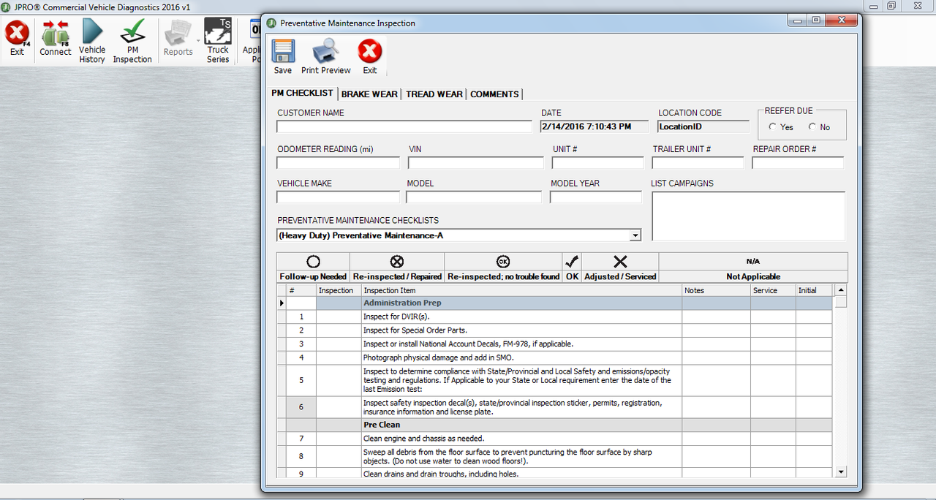The image size is (936, 500).
Task: Click the Truck Series toolbar icon
Action: point(218,41)
